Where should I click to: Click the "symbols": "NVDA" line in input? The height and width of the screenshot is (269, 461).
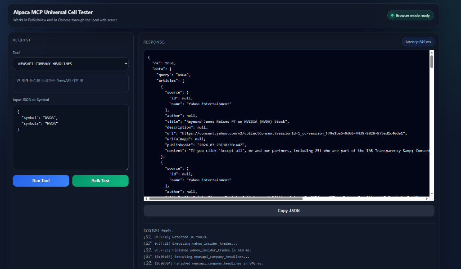coord(40,123)
